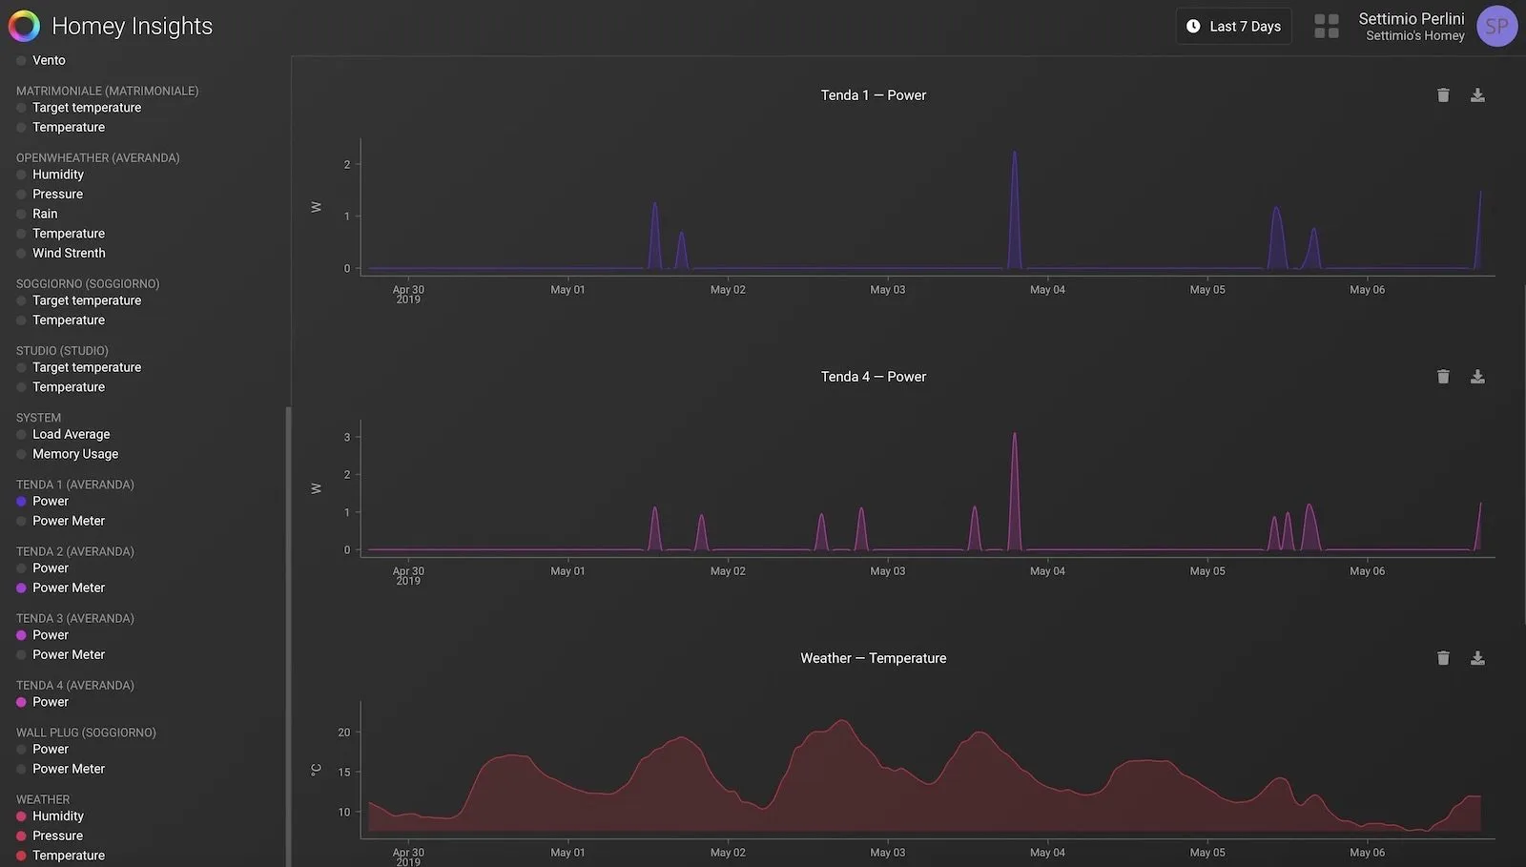Disable Weather Temperature log

pos(60,856)
